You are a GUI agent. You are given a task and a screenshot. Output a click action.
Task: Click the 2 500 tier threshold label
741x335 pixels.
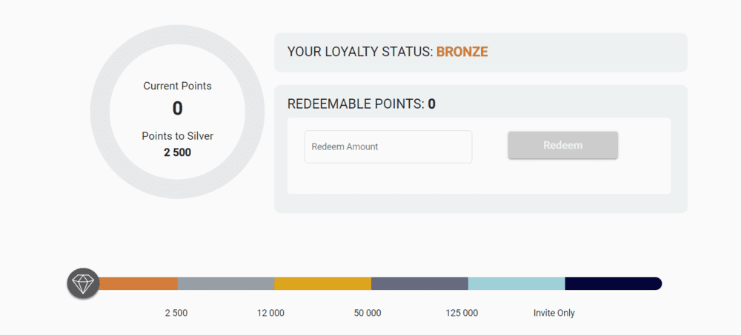(x=176, y=313)
